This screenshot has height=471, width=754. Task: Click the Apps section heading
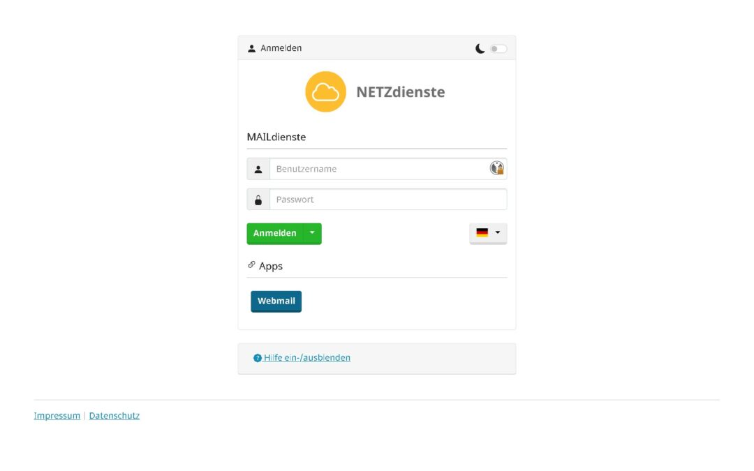click(x=270, y=266)
